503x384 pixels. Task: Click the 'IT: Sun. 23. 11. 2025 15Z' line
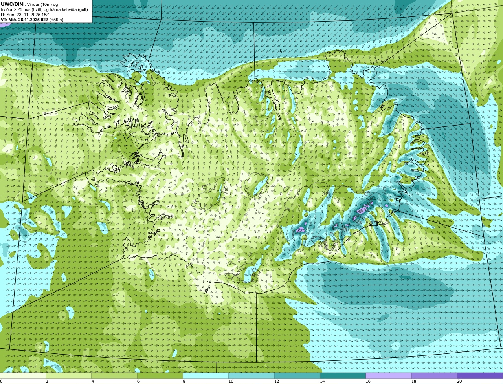pos(25,14)
